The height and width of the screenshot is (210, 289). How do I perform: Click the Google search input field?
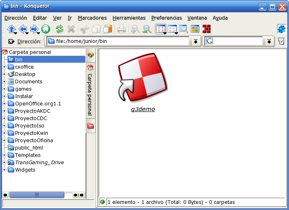[233, 41]
